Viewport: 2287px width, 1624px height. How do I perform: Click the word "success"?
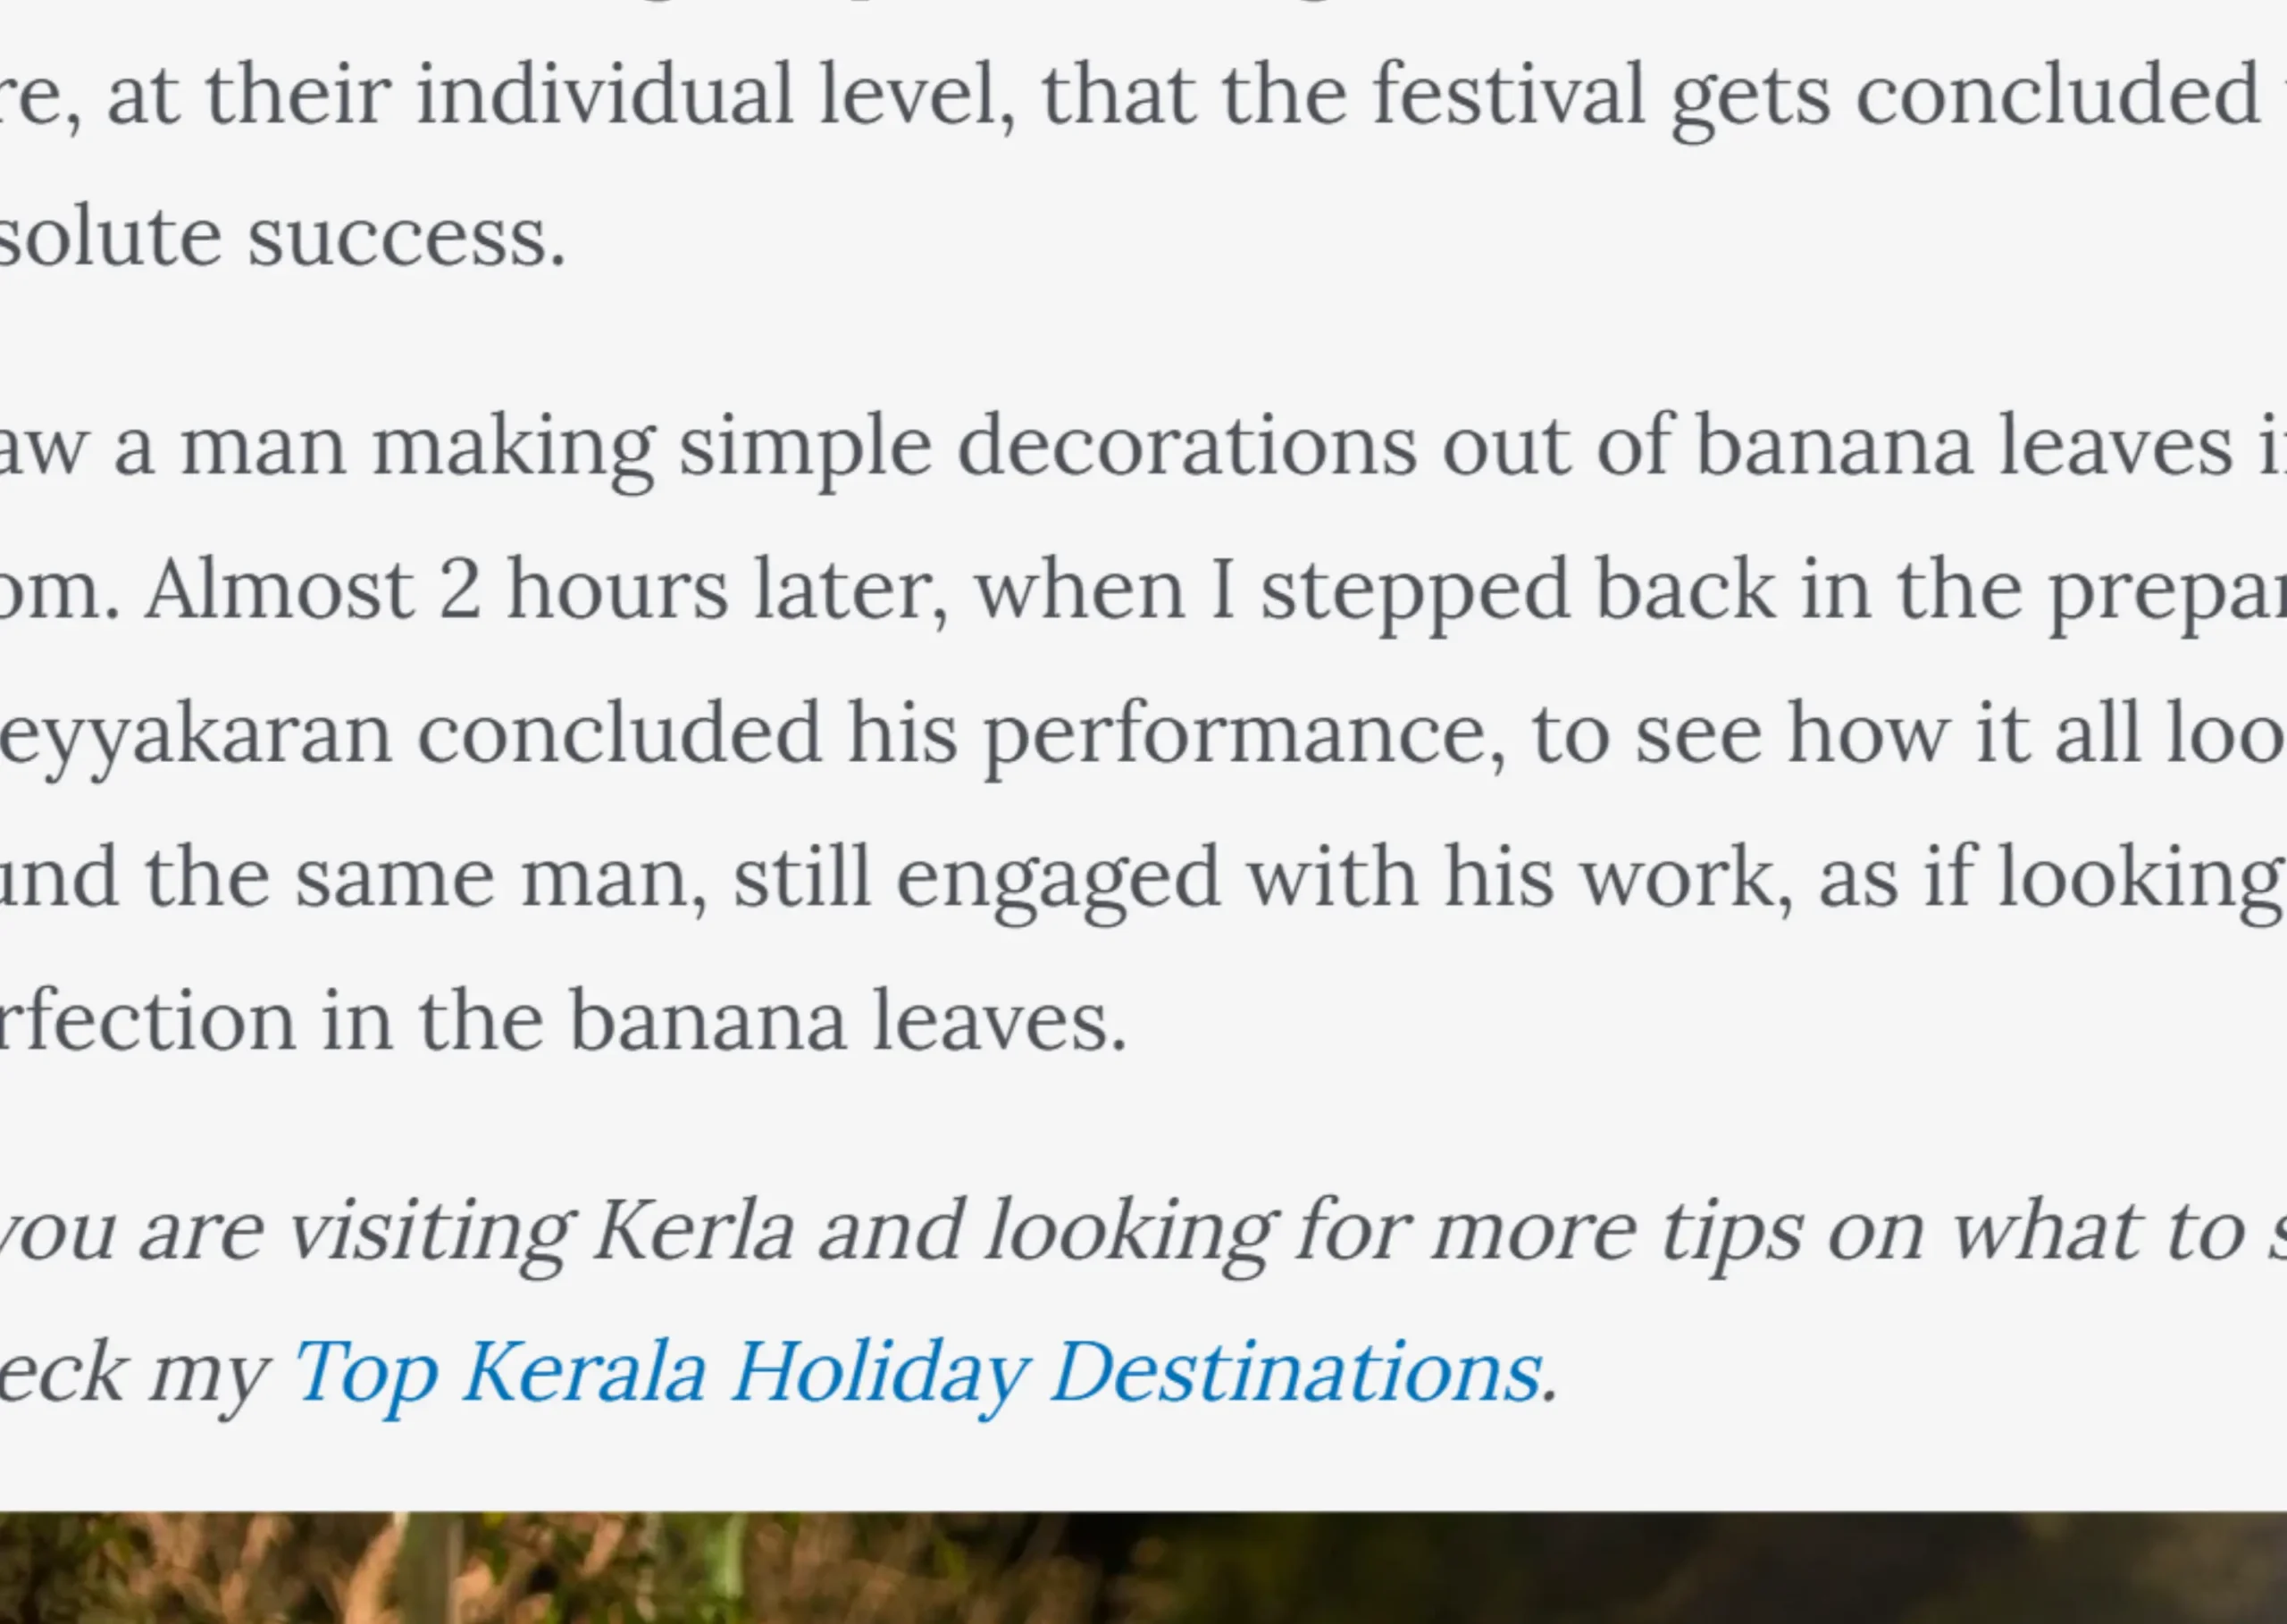[x=405, y=238]
